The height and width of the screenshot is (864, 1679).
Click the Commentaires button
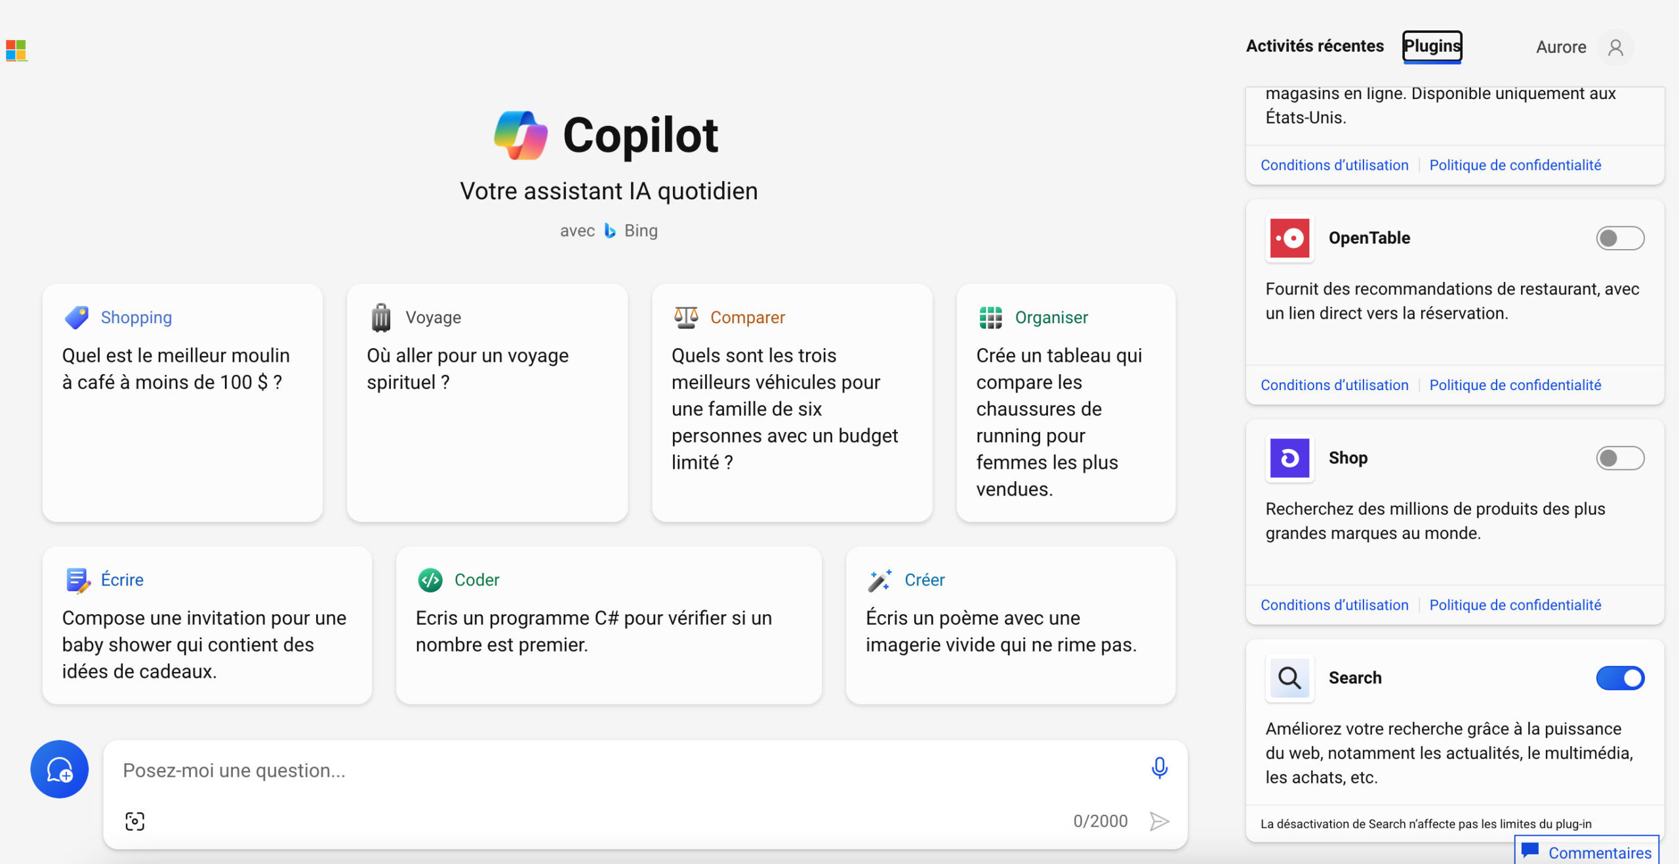tap(1587, 850)
